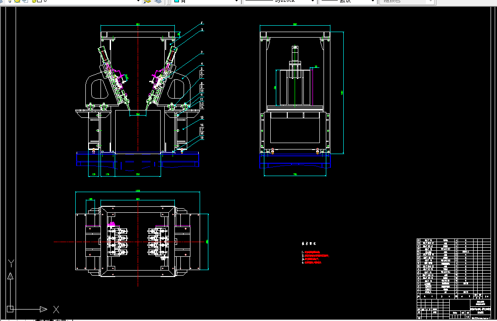
Task: Expand the color control dropdown
Action: (236, 1)
